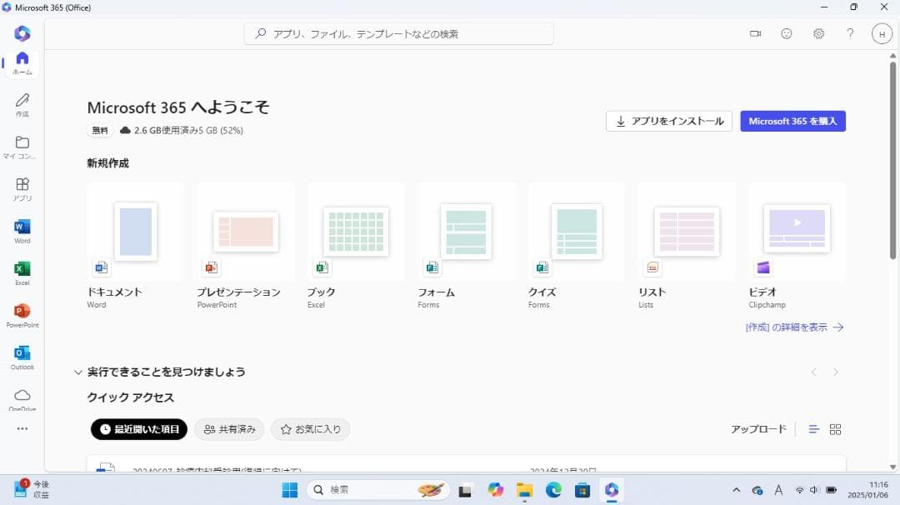Screen dimensions: 900x505
Task: Click the Microsoft 365 logo in sidebar
Action: click(x=22, y=34)
